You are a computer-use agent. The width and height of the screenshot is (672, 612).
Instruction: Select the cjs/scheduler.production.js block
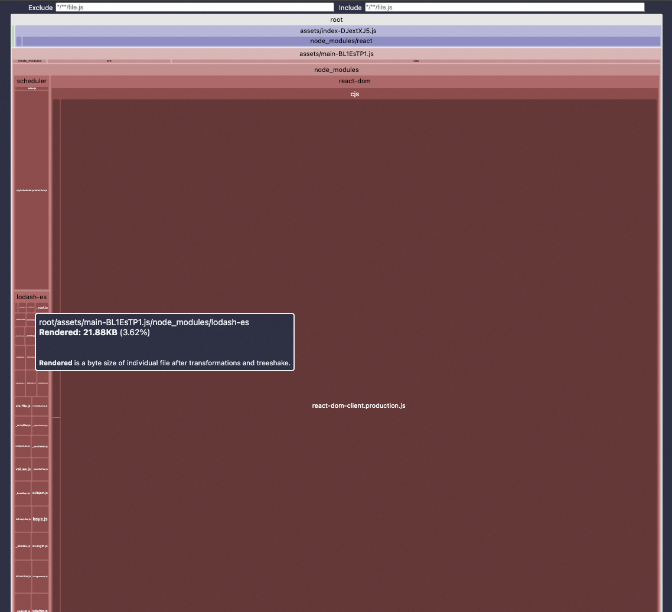tap(32, 190)
